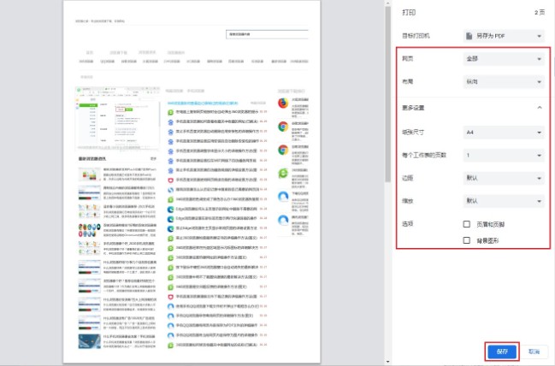Open the pages-per-sheet dropdown showing 1
This screenshot has height=366, width=555.
(504, 155)
